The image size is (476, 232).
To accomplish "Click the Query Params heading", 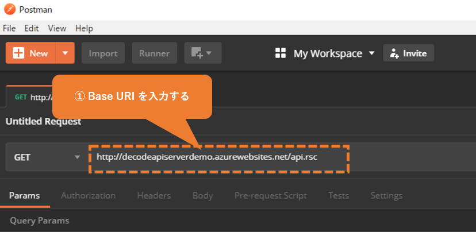I will (x=40, y=221).
